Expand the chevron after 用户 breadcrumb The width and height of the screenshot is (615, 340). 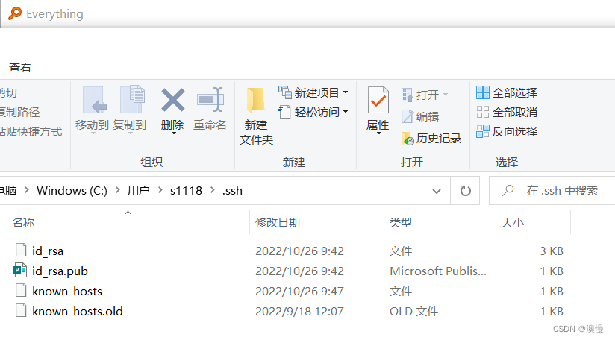(160, 190)
